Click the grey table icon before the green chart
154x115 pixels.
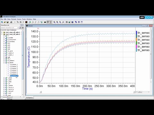point(67,22)
